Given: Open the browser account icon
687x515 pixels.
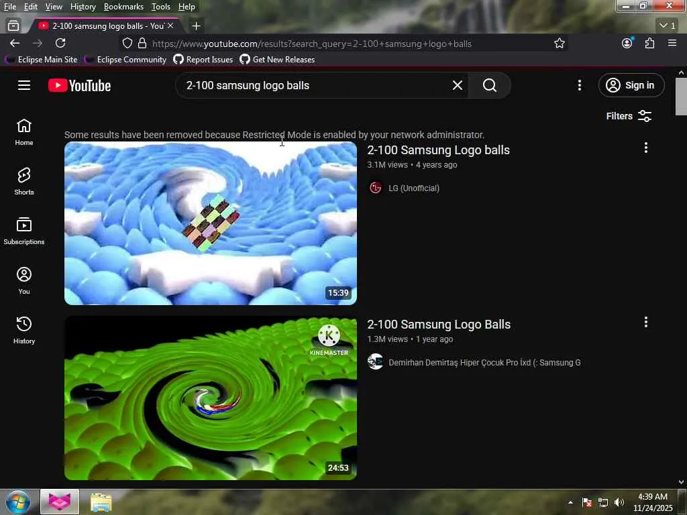Looking at the screenshot, I should tap(627, 43).
